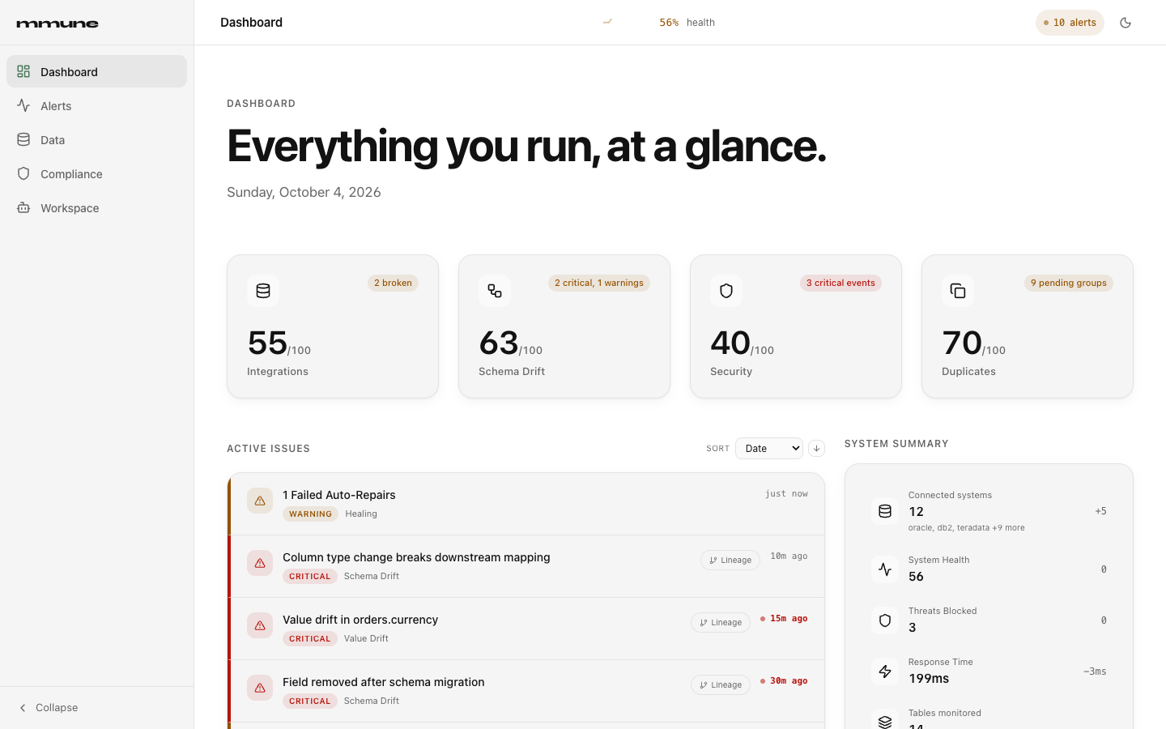Click the Response Time lightning icon

tap(885, 671)
